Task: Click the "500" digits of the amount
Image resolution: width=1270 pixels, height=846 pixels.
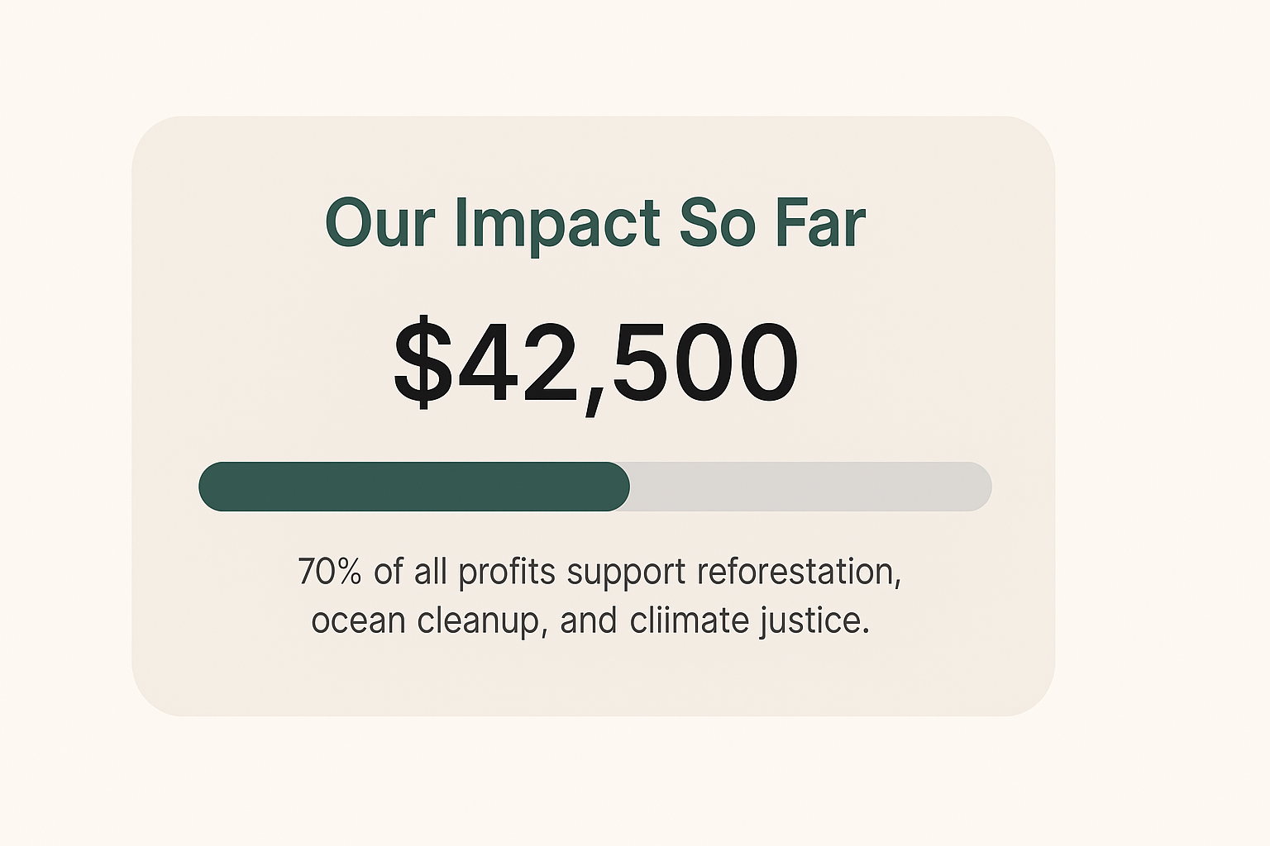Action: coord(704,363)
